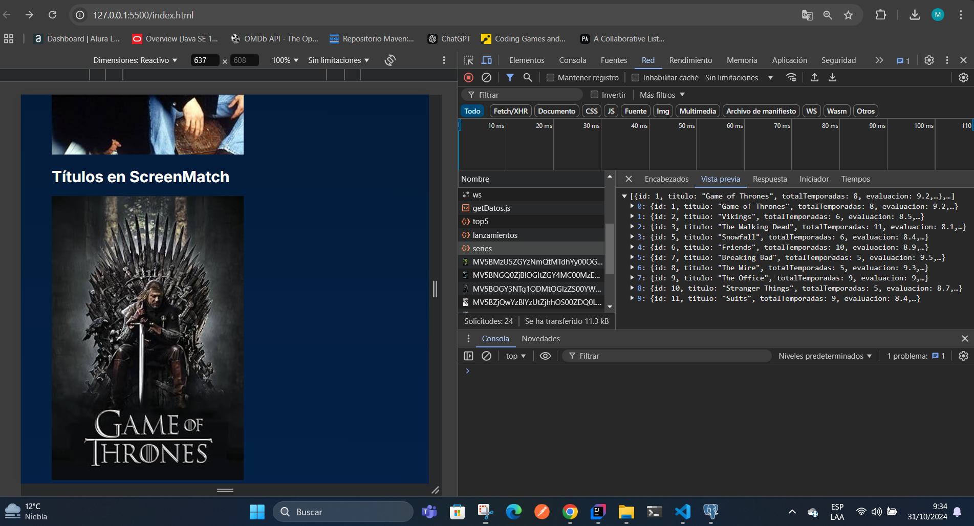Screen dimensions: 974x526
Task: Toggle the Fetch/XHR filter chip
Action: (510, 111)
